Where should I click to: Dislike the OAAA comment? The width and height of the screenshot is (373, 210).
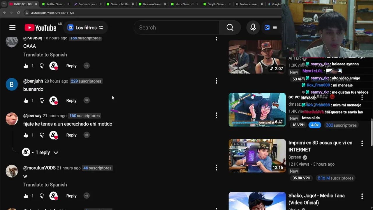[x=42, y=66]
